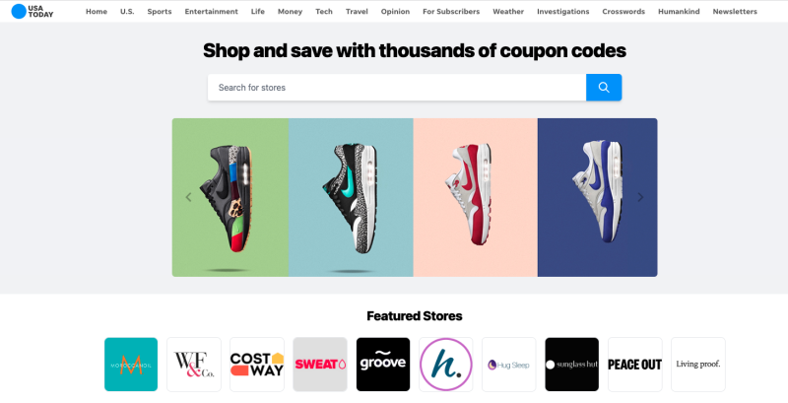
Task: Open the Hug Sleep store tile
Action: coord(509,365)
